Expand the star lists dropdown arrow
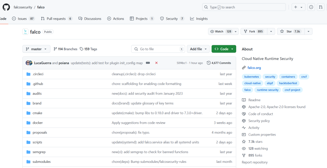 [309, 31]
